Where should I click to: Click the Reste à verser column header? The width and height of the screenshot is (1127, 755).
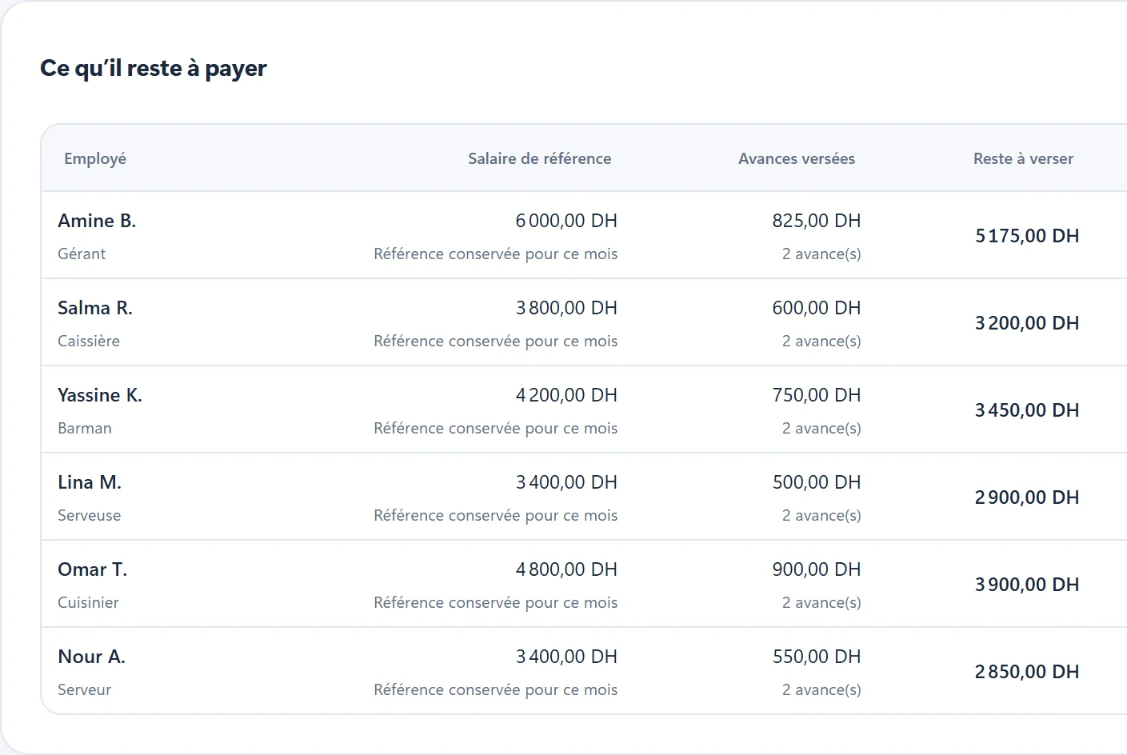(1023, 158)
